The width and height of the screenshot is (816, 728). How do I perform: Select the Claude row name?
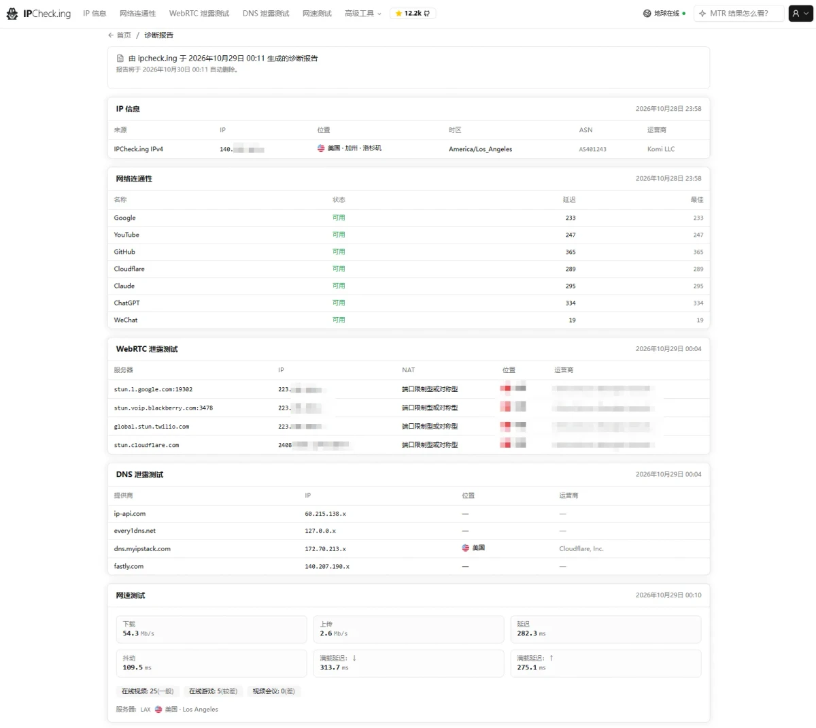pyautogui.click(x=124, y=286)
